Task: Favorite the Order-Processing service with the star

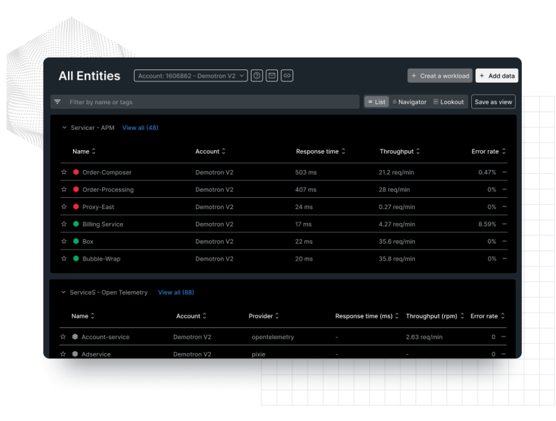Action: coord(63,189)
